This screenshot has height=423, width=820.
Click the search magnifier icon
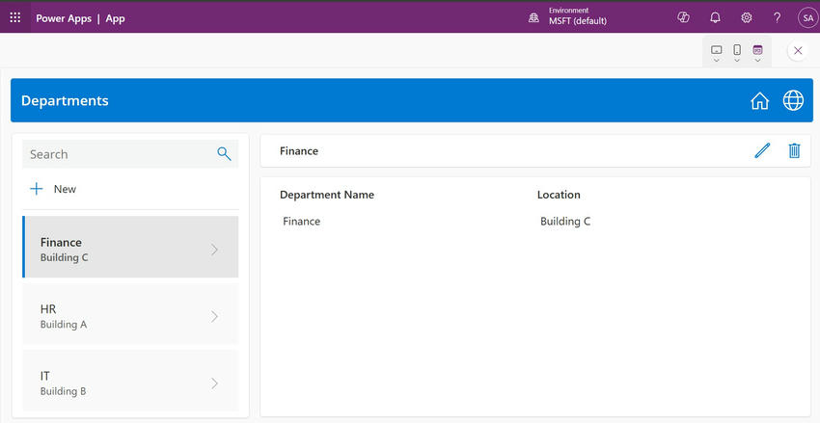224,153
